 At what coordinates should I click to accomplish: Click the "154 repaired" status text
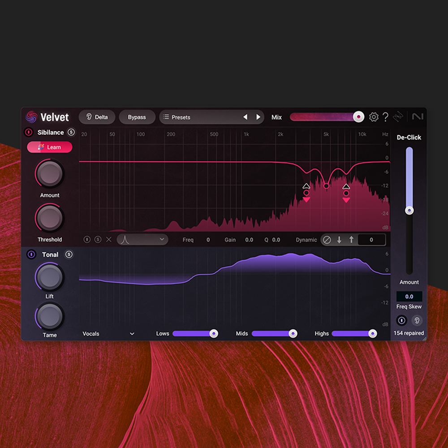(409, 333)
